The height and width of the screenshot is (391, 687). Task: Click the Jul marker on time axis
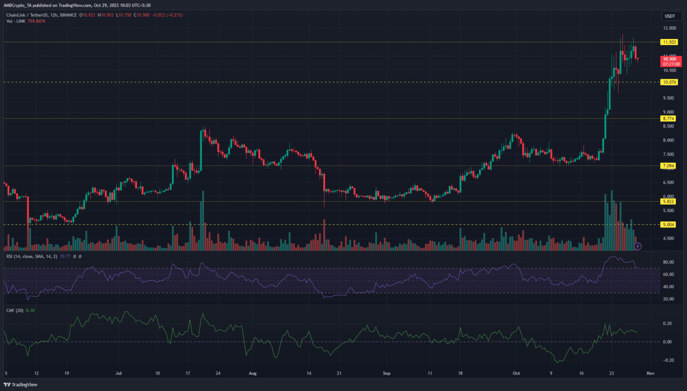click(x=119, y=373)
